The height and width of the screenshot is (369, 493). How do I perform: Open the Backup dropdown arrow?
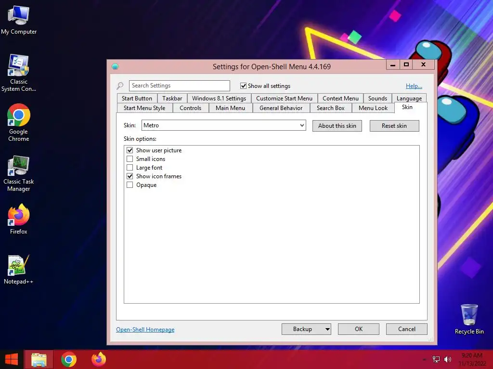[327, 329]
